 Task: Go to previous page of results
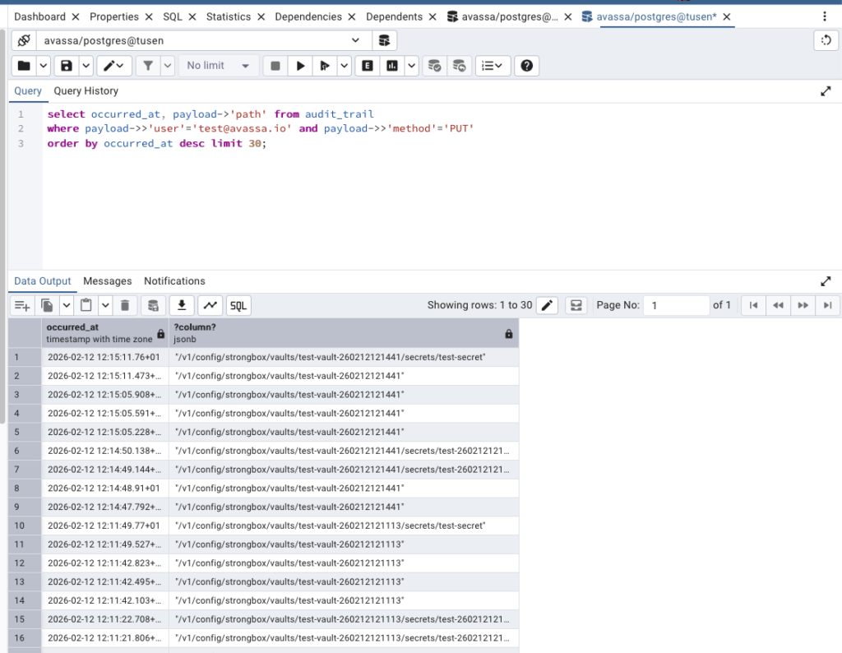(778, 306)
